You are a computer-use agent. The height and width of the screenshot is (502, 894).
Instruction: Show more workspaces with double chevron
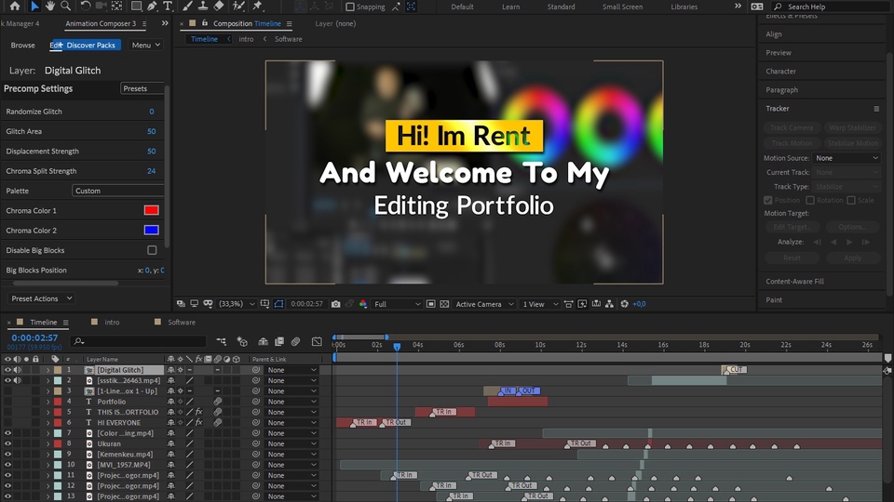pos(738,7)
